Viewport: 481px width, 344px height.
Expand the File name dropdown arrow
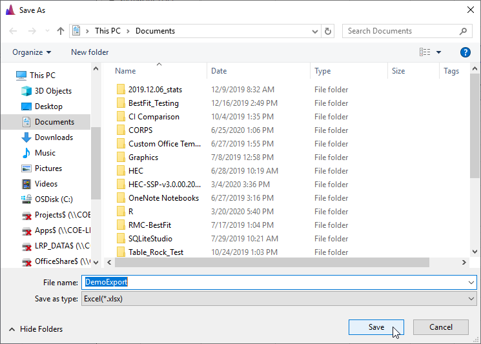(x=471, y=283)
